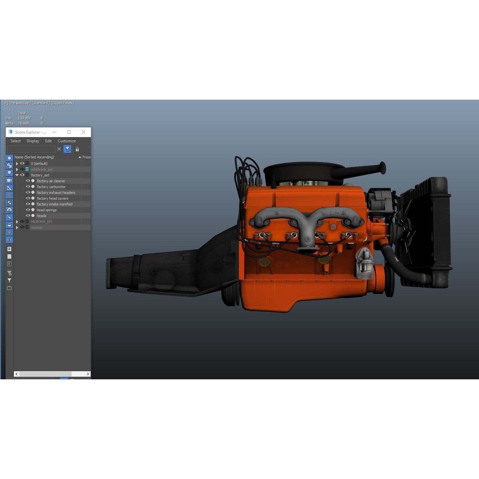
Task: Collapse the factory_set layer
Action: pyautogui.click(x=17, y=175)
